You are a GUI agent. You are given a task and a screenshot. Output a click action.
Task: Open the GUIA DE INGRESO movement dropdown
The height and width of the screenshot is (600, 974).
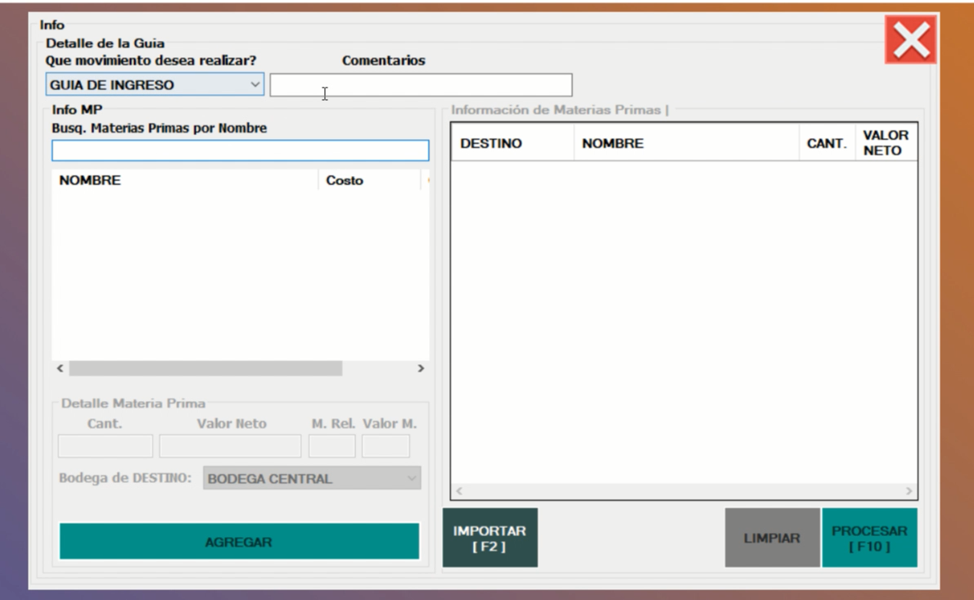(155, 84)
